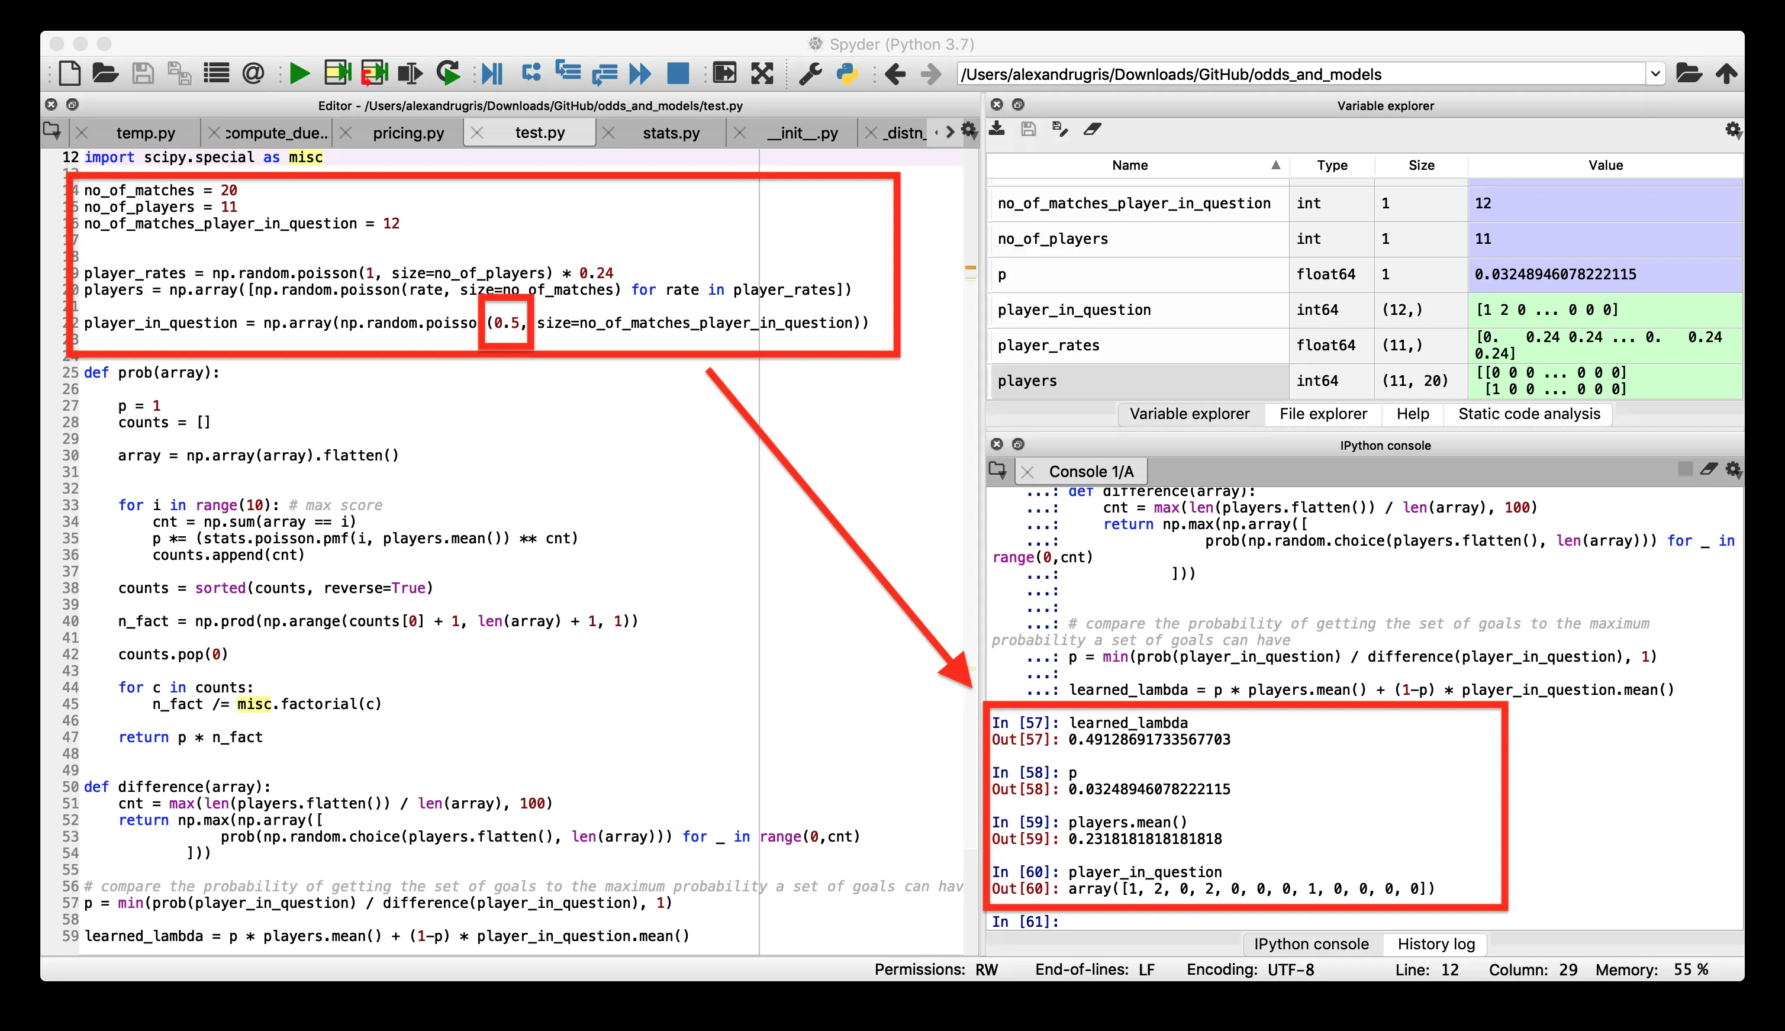Open the File explorer tab

1323,414
